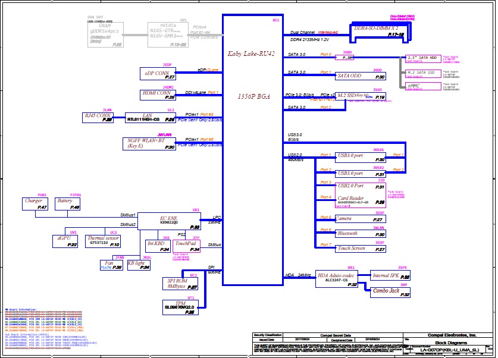The width and height of the screenshot is (498, 358).
Task: Select the LAN RTL8111HSH-CG block
Action: click(150, 118)
